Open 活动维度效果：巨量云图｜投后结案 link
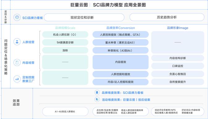Image resolution: width=208 pixels, height=119 pixels. click(x=126, y=100)
